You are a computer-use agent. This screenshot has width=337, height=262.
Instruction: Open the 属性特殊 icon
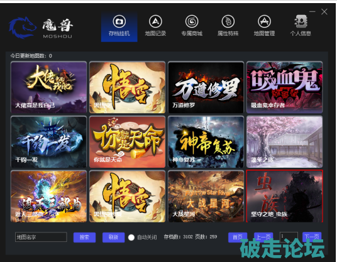pos(228,21)
